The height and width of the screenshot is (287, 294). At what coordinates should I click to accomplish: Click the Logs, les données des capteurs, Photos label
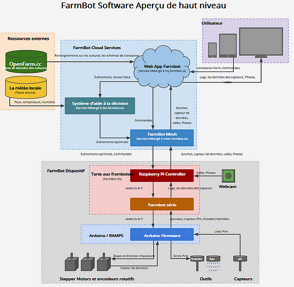point(227,79)
